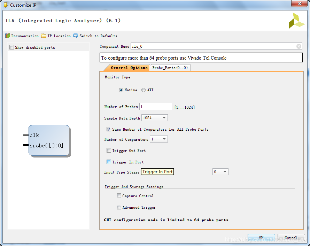Enable the Trigger Out Port checkbox
The width and height of the screenshot is (310, 246).
coord(109,151)
